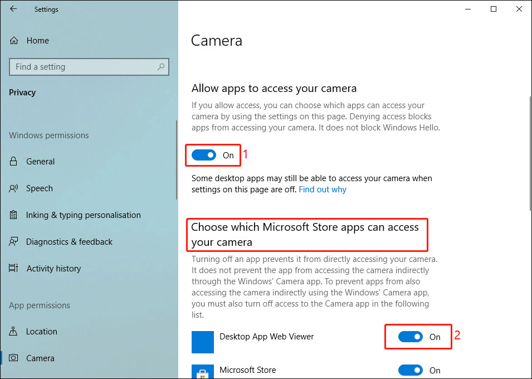The width and height of the screenshot is (532, 379).
Task: Select the Activity history icon
Action: coord(14,269)
